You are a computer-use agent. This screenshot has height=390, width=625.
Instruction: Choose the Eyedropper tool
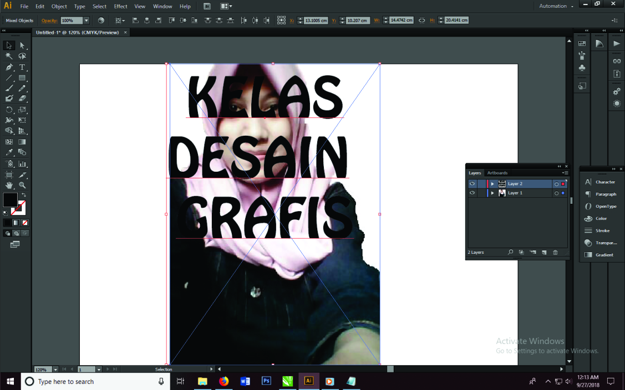click(x=9, y=152)
